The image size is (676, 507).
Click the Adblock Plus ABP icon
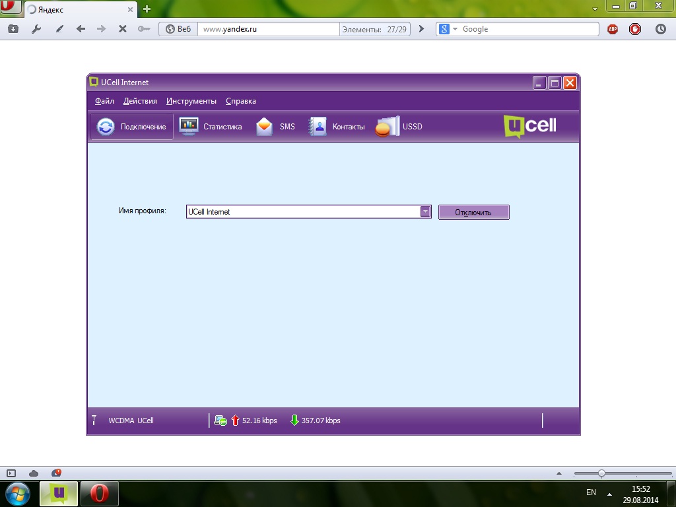613,29
